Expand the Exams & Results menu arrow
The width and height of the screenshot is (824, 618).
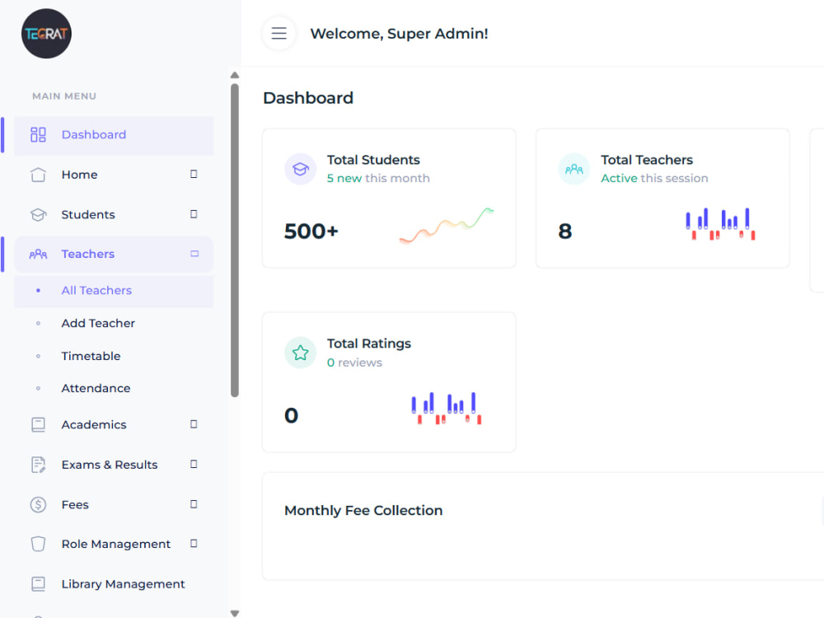click(x=194, y=464)
